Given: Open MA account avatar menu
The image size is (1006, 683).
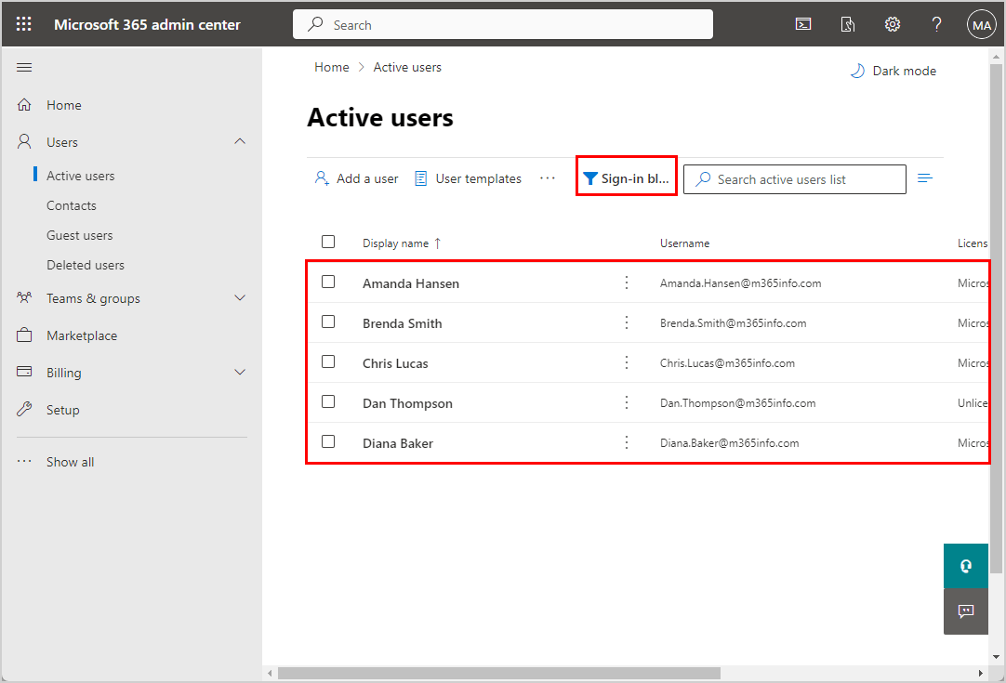Looking at the screenshot, I should pyautogui.click(x=981, y=25).
